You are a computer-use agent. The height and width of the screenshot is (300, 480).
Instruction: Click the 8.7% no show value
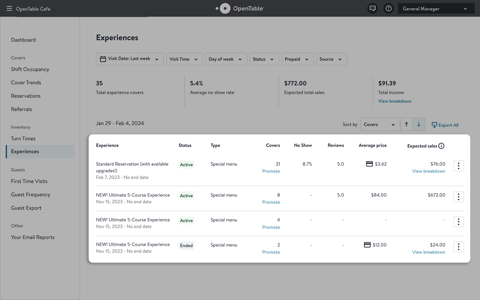307,164
